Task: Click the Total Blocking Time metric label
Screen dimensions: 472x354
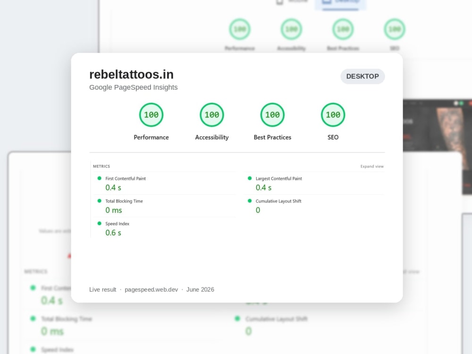Action: click(124, 201)
